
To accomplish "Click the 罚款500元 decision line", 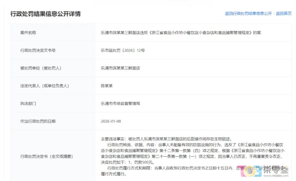I will 128,162.
